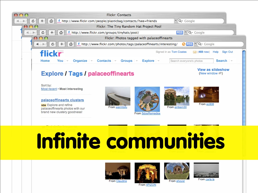Open the fisheye dome photo by ehoyer
Image resolution: width=258 pixels, height=193 pixels.
pyautogui.click(x=177, y=171)
